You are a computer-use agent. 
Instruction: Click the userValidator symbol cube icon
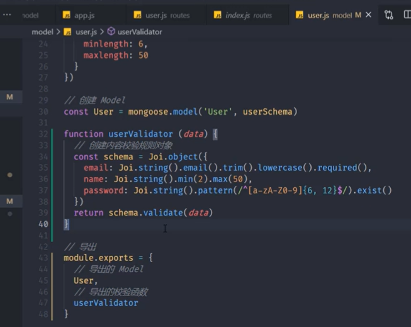tap(111, 32)
